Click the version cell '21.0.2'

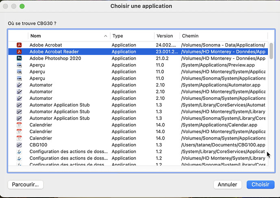(x=162, y=58)
